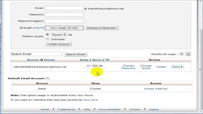
Task: Click the Create Account button
Action: (x=58, y=44)
